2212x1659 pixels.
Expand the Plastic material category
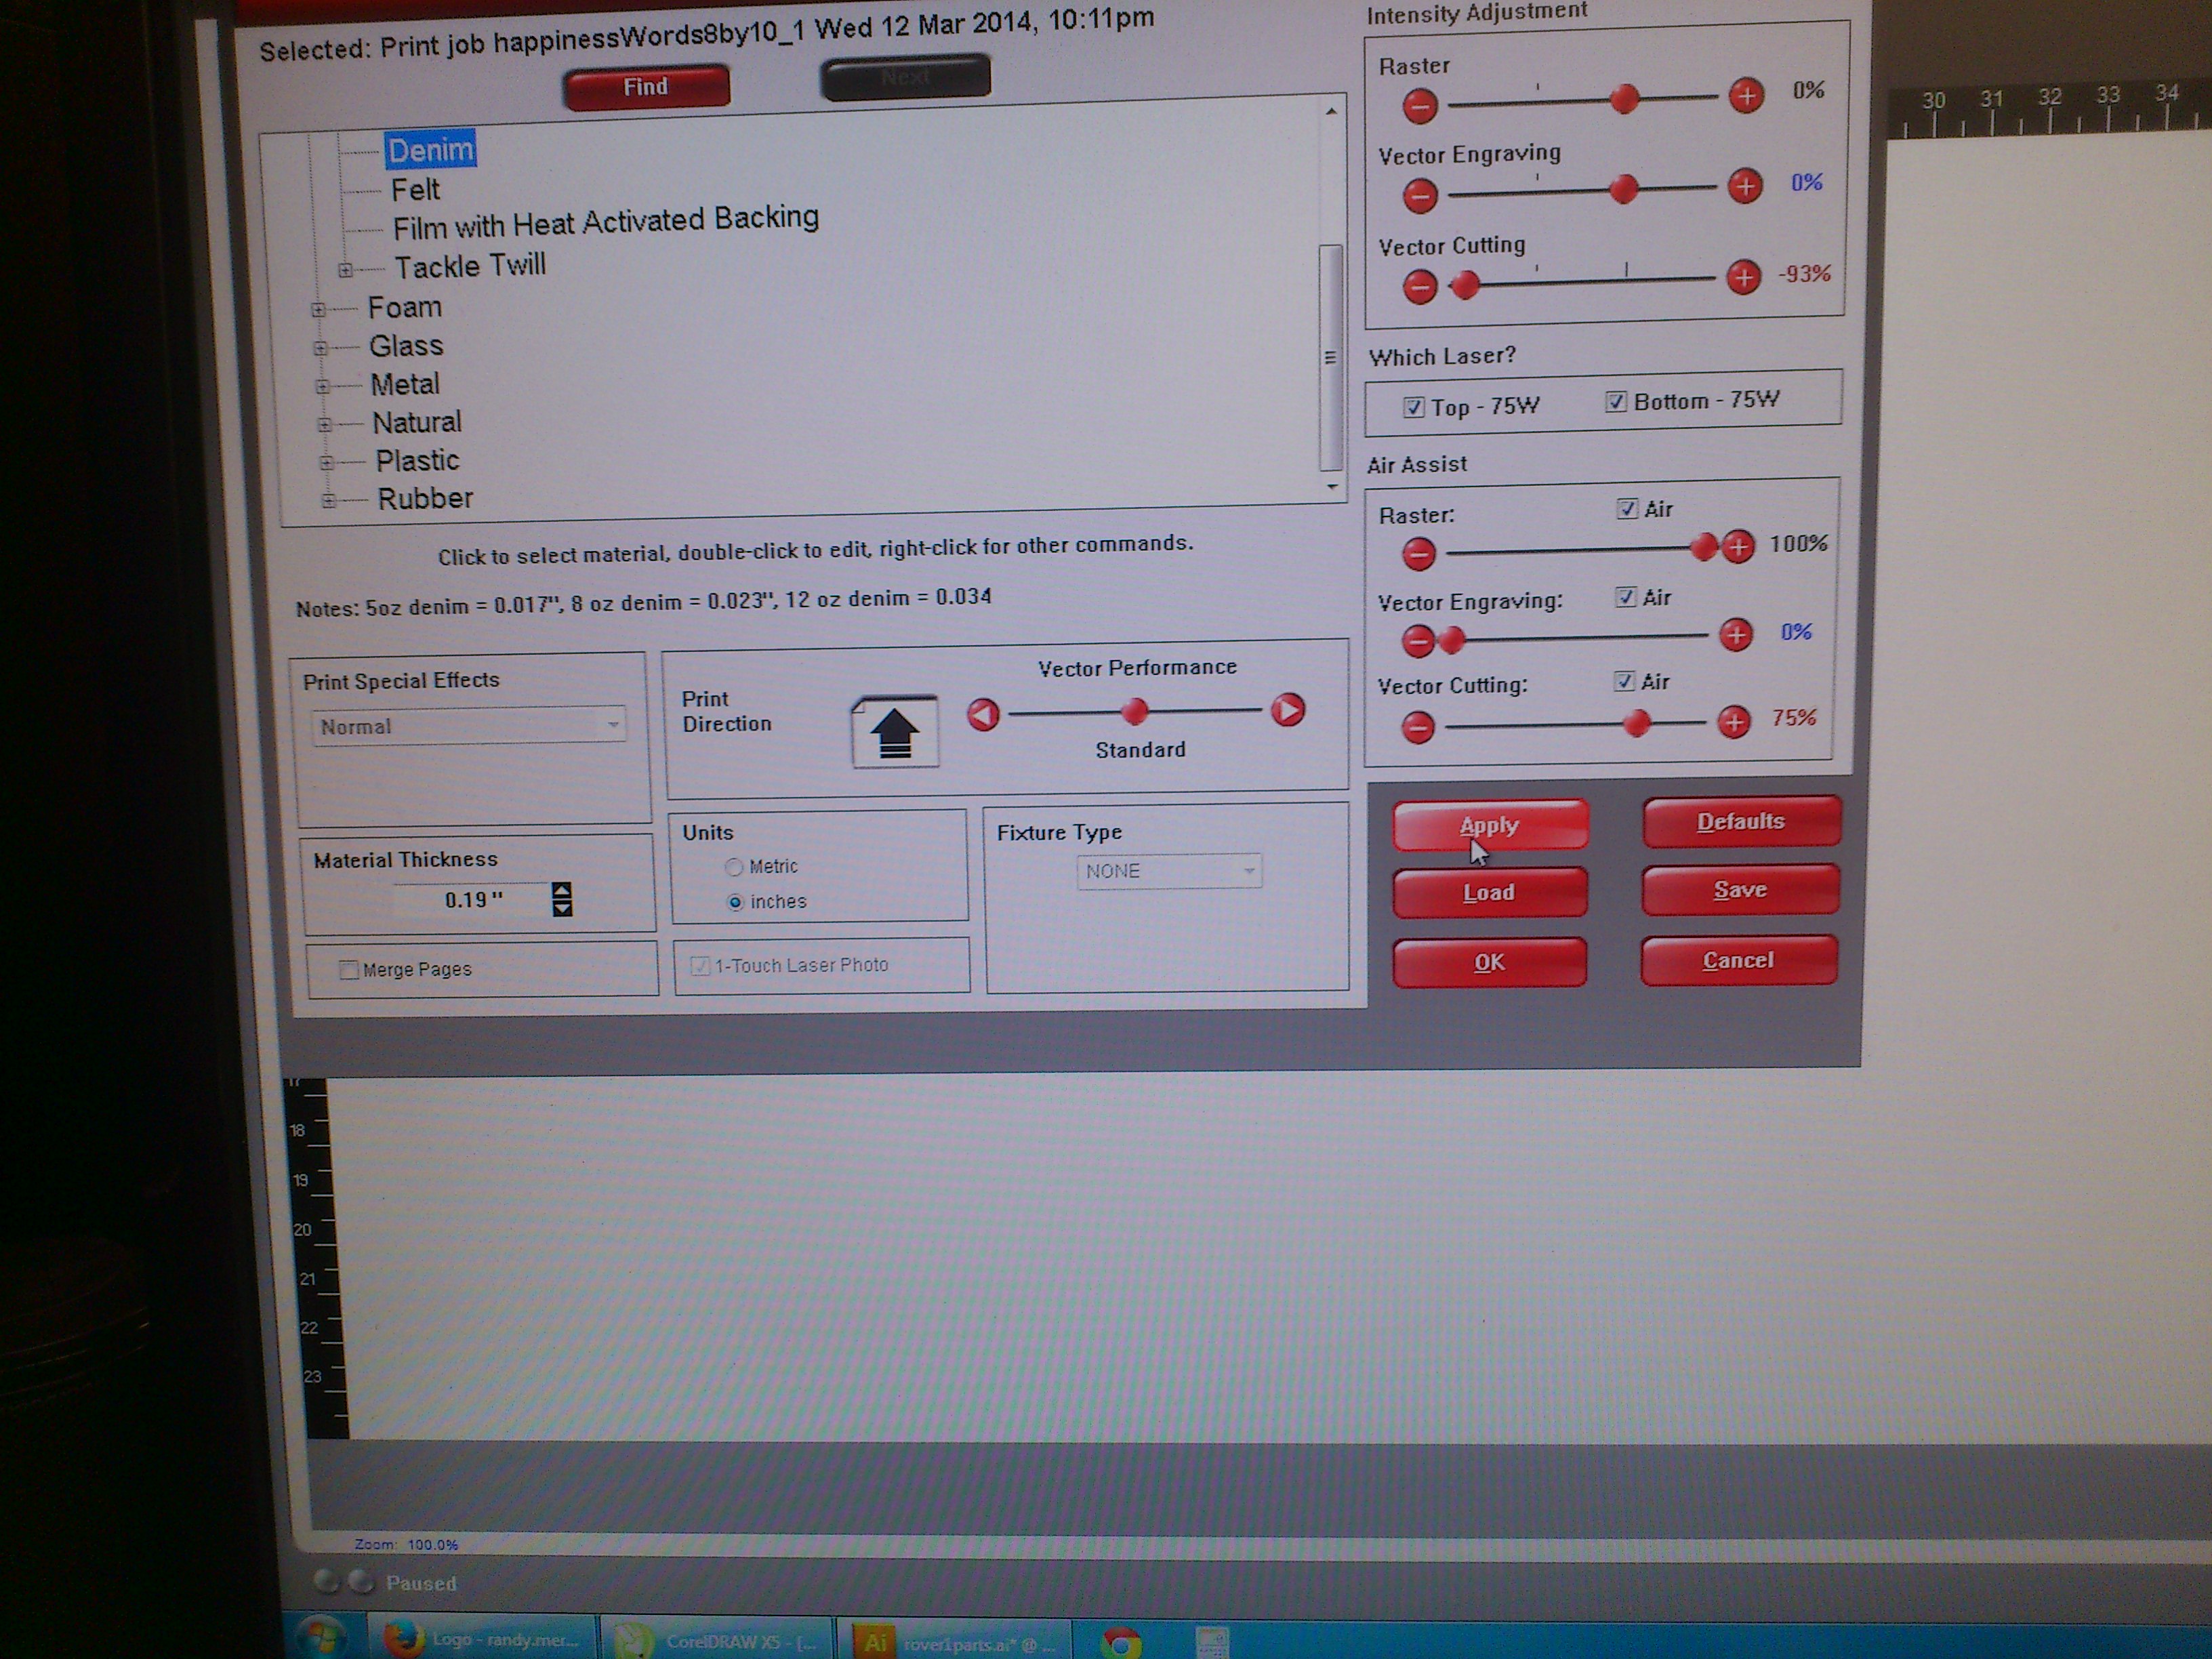click(x=326, y=463)
